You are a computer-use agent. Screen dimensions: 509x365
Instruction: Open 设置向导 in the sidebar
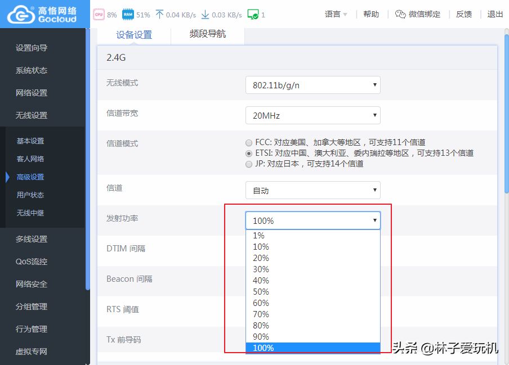pyautogui.click(x=32, y=48)
